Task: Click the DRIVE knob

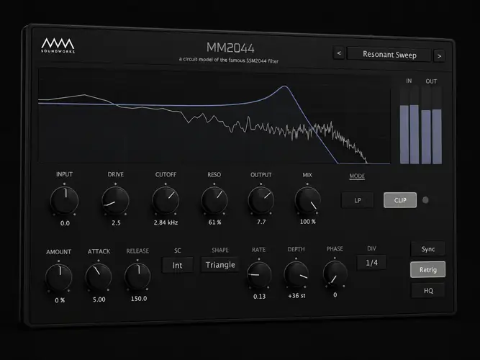Action: click(115, 201)
